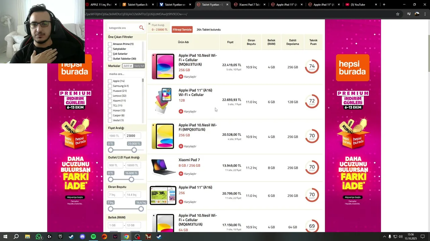Open the volume tray icon
This screenshot has height=241, width=430.
pos(401,237)
